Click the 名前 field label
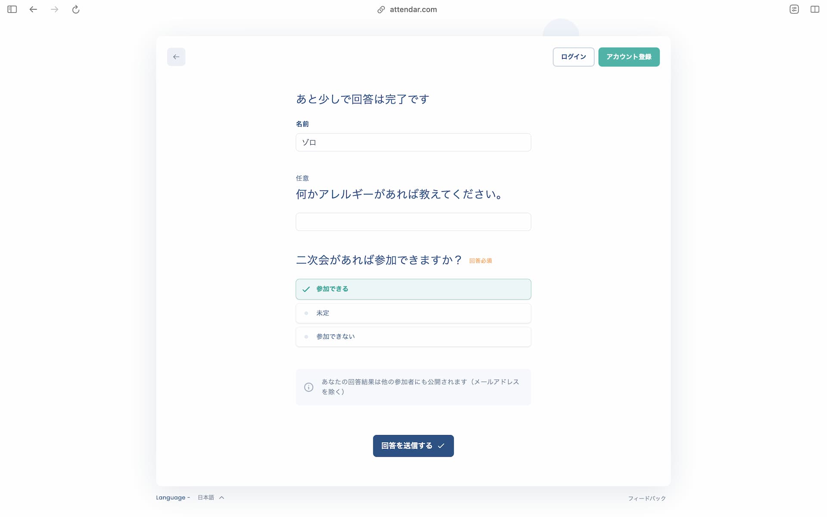 coord(302,124)
